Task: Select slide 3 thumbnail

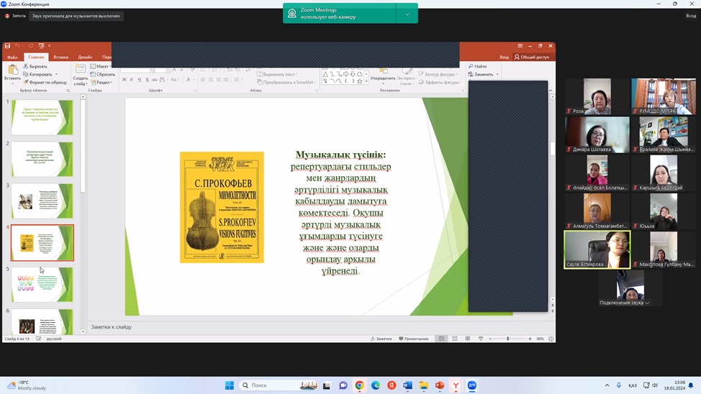Action: tap(42, 201)
